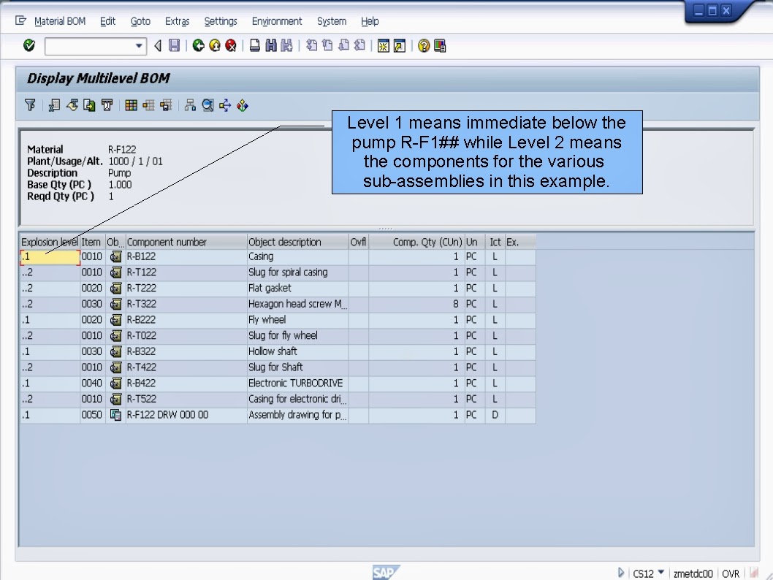Select the Filter icon in the BOM toolbar

(29, 104)
